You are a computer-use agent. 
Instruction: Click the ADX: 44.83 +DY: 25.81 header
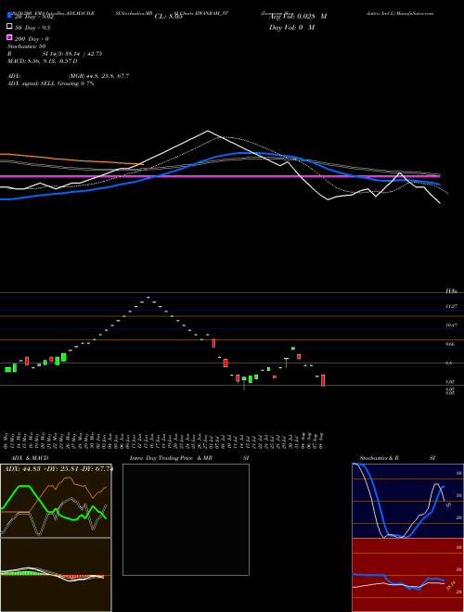58,468
